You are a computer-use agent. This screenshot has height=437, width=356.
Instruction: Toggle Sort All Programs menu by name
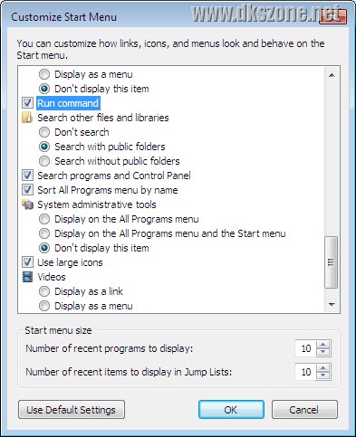coord(27,190)
